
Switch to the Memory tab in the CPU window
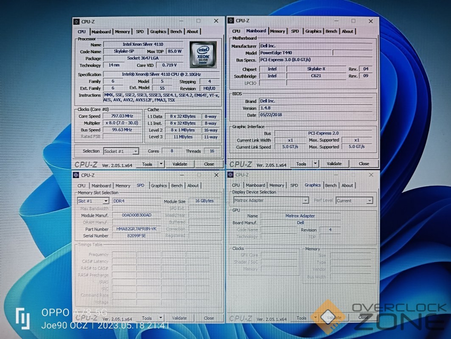click(123, 32)
